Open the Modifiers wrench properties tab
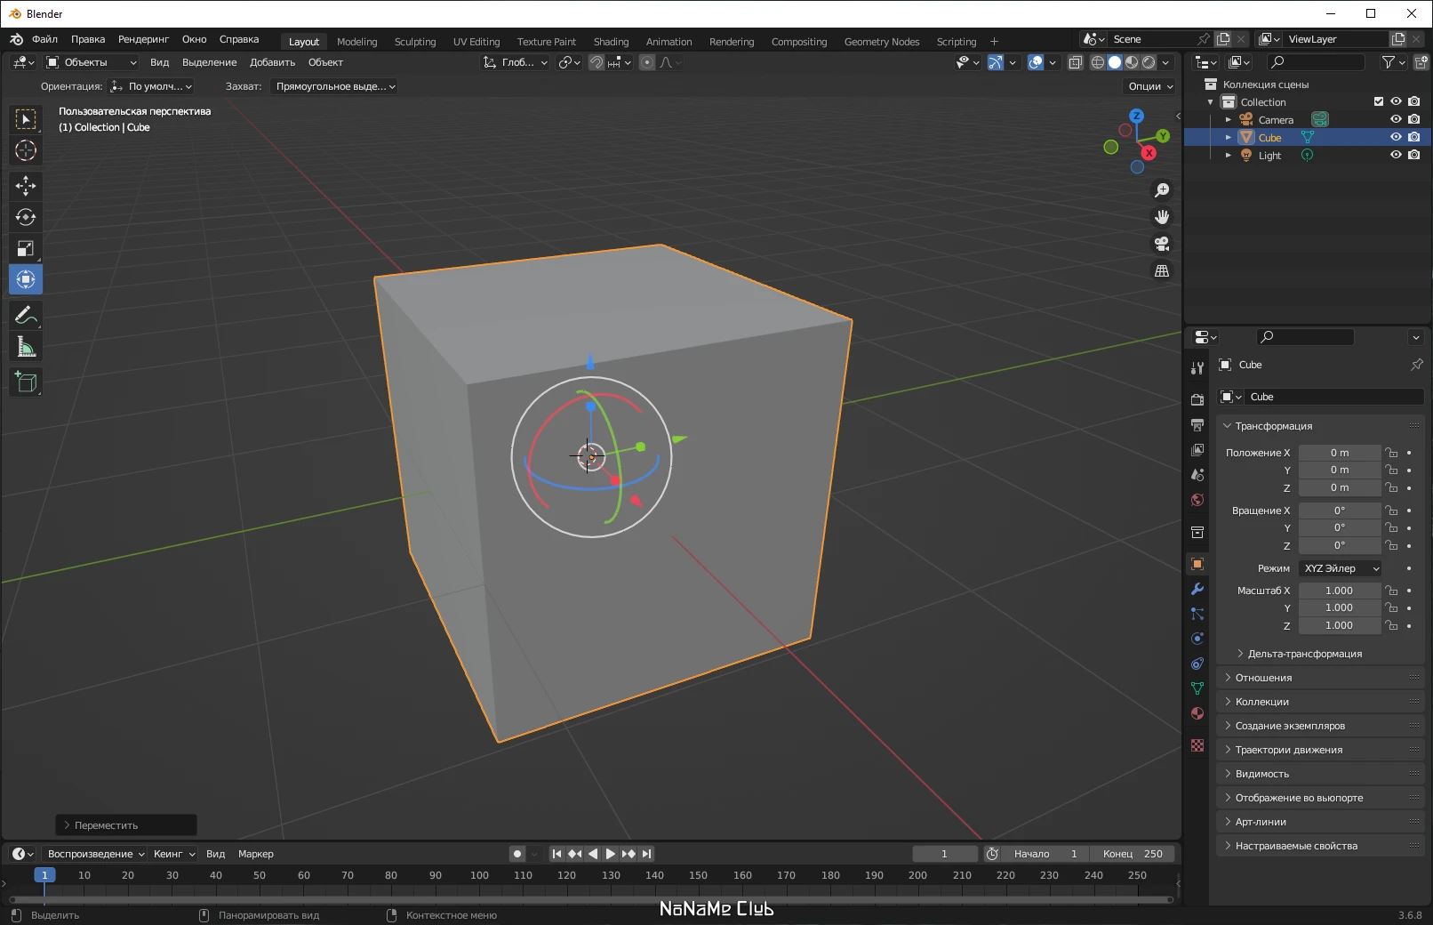The width and height of the screenshot is (1433, 925). (1197, 589)
